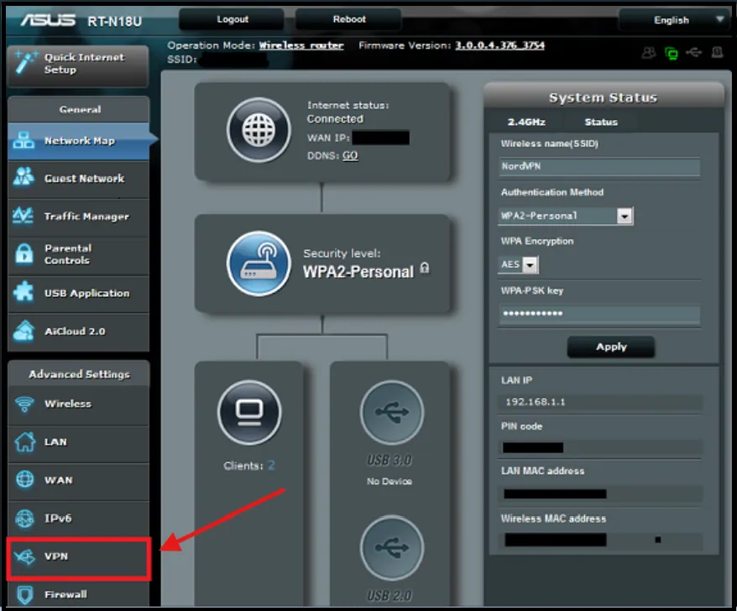Click the Wireless name SSID field
This screenshot has height=611, width=737.
[599, 166]
